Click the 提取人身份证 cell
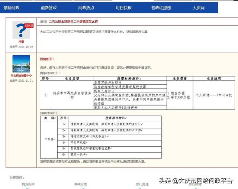The width and height of the screenshot is (238, 189). click(130, 91)
